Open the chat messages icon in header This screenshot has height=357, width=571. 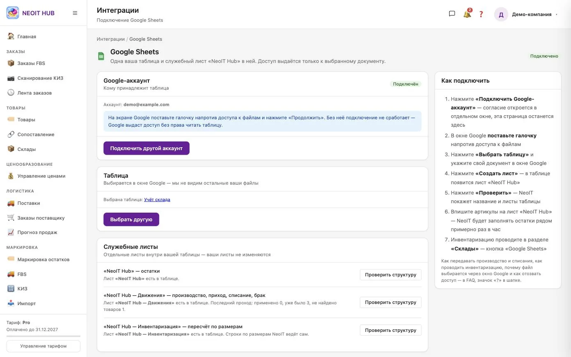[x=452, y=14]
